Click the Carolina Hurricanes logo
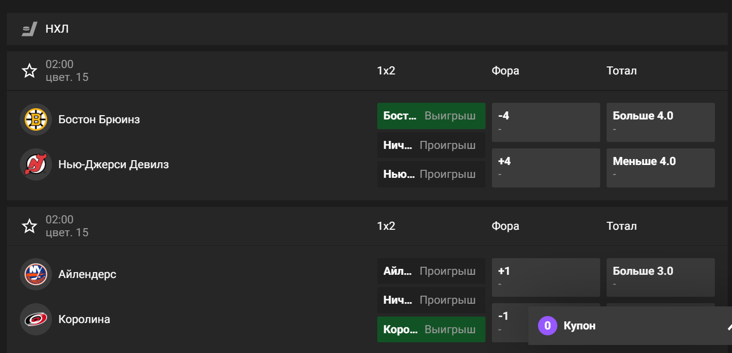Image resolution: width=732 pixels, height=353 pixels. (x=36, y=319)
